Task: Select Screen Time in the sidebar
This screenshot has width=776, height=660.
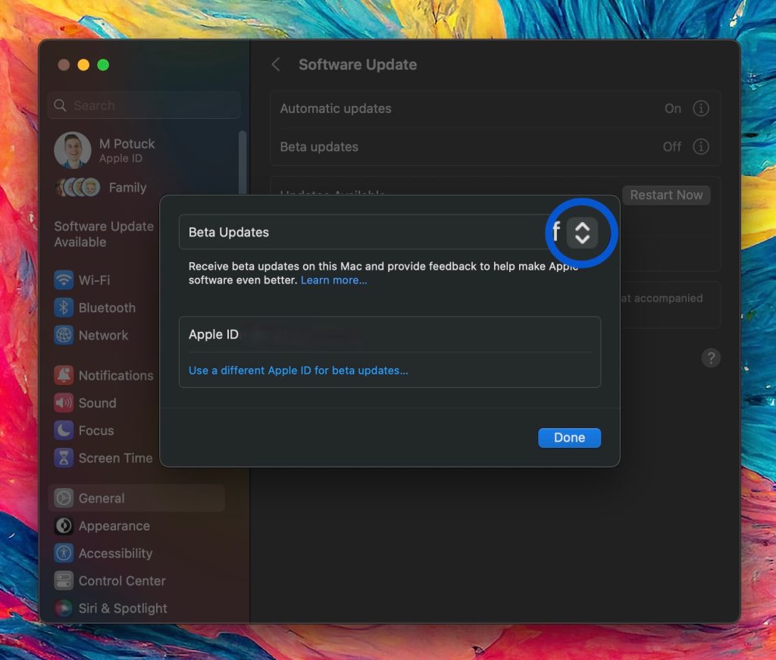Action: click(115, 458)
